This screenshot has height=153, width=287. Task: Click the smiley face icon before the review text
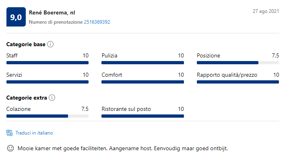click(10, 148)
